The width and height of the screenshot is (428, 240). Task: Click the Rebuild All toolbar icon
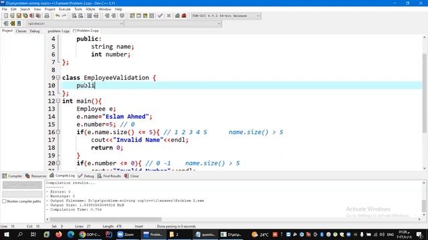152,16
